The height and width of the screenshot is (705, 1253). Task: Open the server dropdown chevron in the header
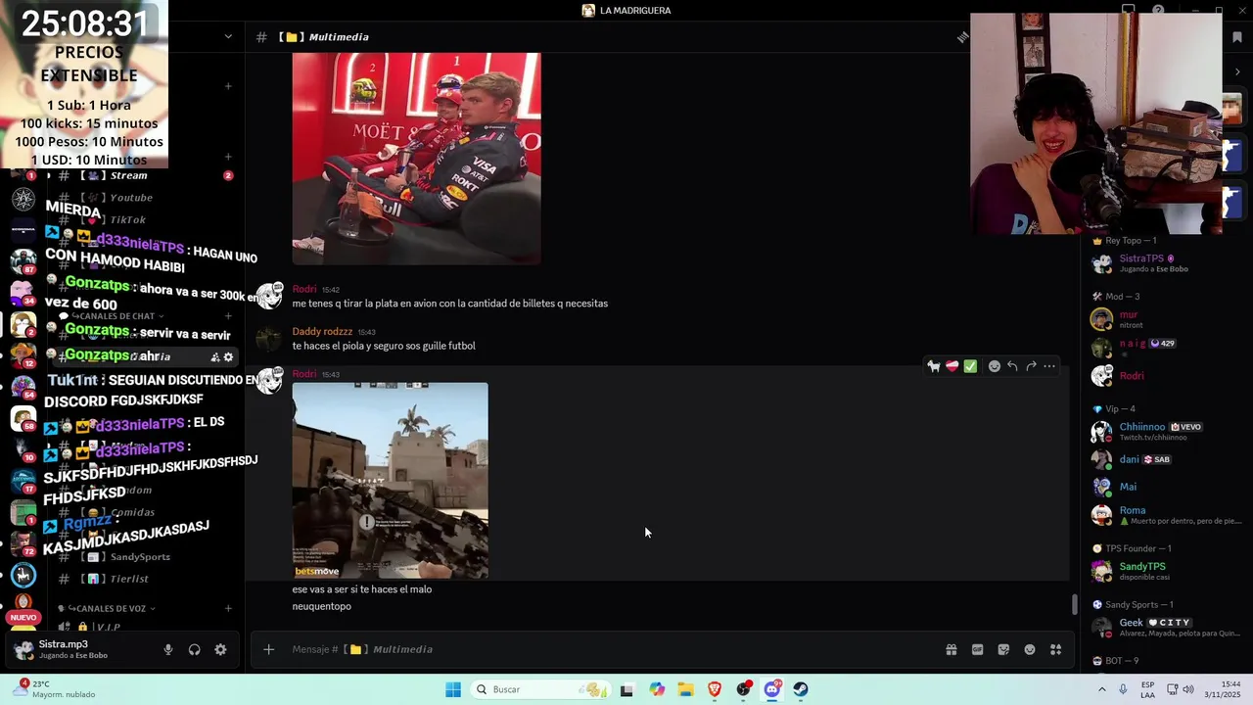pos(228,37)
